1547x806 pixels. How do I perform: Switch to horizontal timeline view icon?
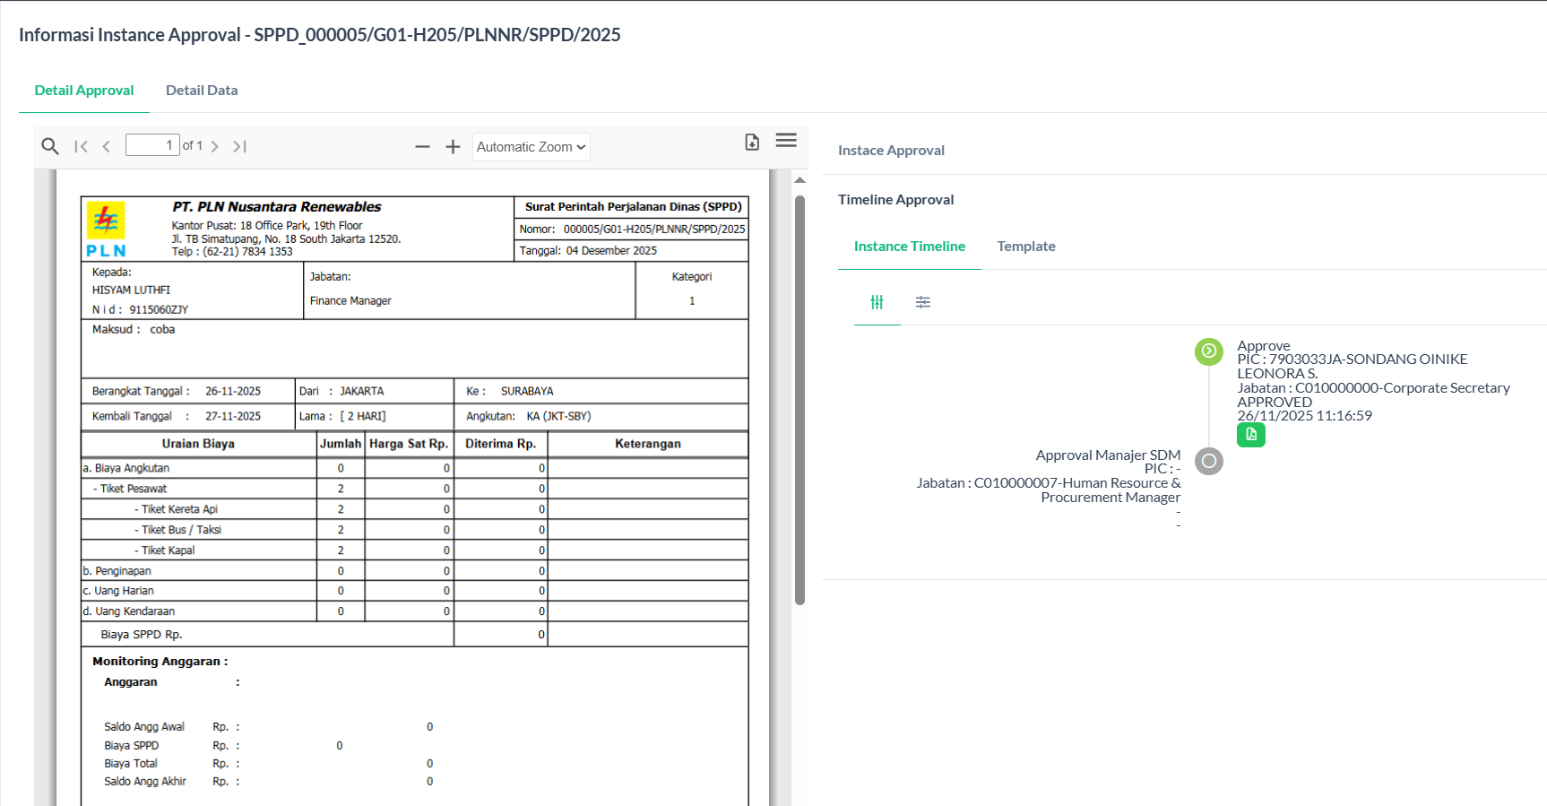[x=922, y=302]
